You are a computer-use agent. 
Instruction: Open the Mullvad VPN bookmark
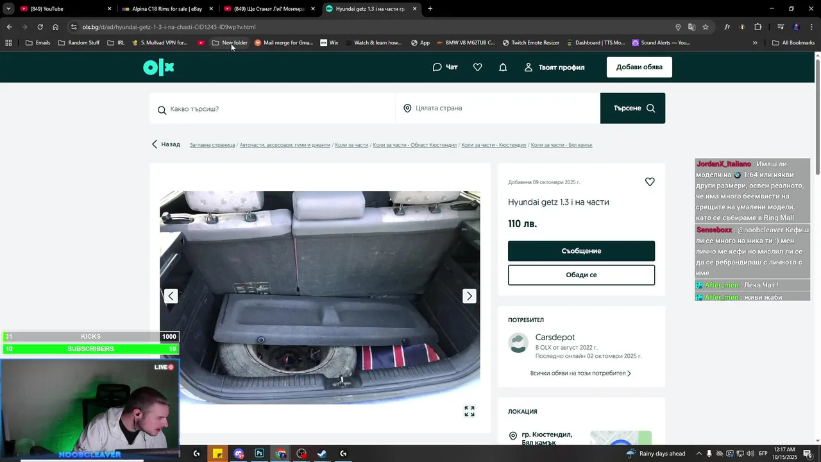pyautogui.click(x=160, y=43)
